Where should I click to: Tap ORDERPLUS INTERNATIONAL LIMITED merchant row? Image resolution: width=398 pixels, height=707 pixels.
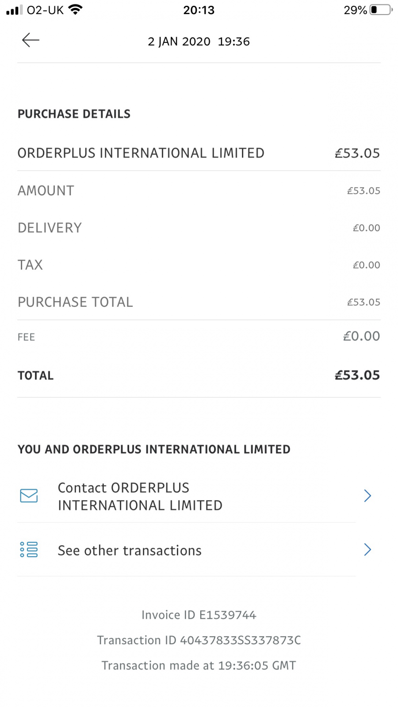(199, 153)
